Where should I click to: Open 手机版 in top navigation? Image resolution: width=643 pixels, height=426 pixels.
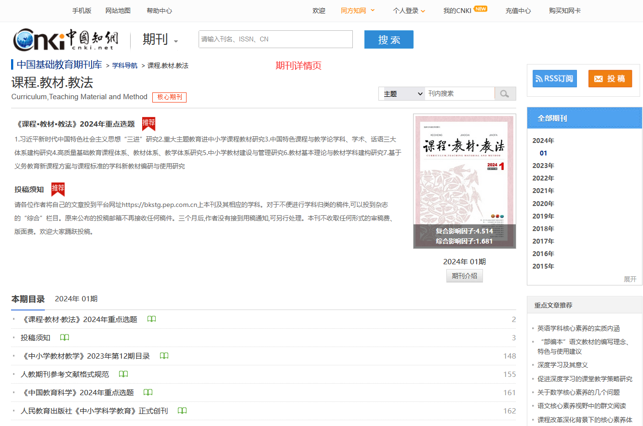(81, 11)
